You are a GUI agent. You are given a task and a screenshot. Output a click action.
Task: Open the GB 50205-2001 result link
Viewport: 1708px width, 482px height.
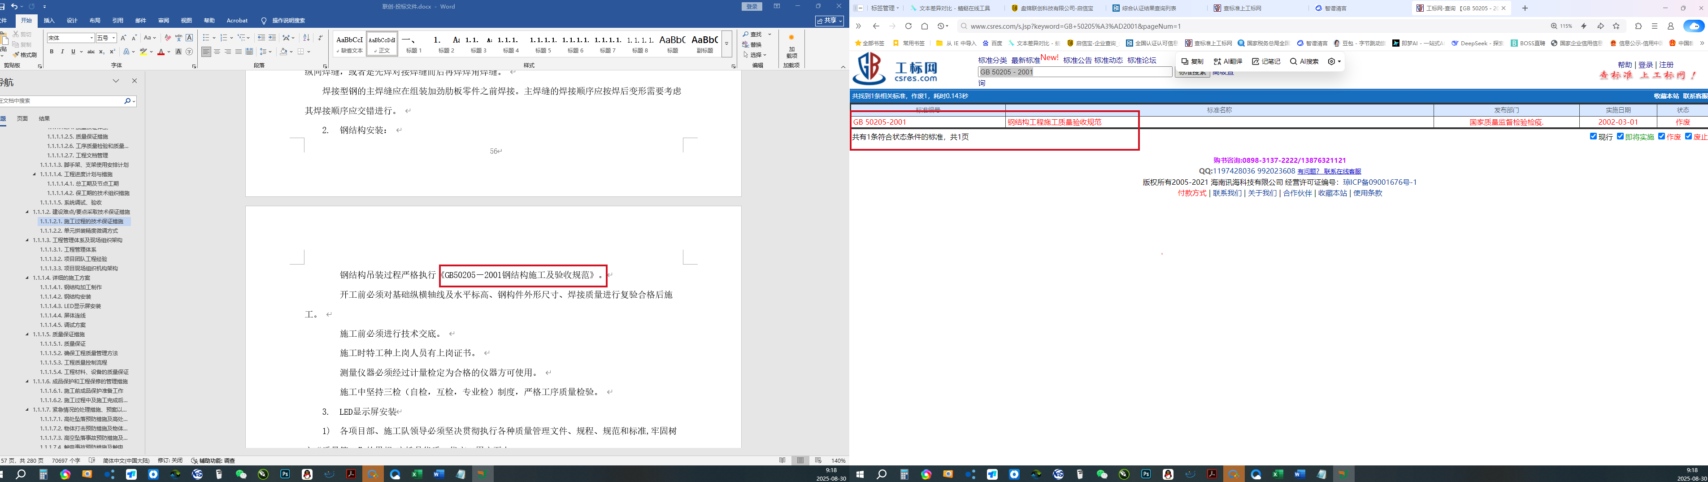[x=879, y=122]
